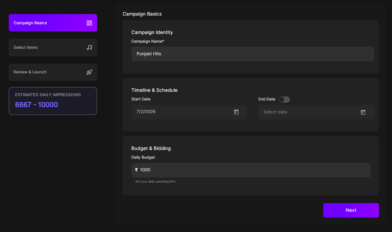Click the Daily Budget amount 1000
The width and height of the screenshot is (392, 232).
click(x=145, y=170)
